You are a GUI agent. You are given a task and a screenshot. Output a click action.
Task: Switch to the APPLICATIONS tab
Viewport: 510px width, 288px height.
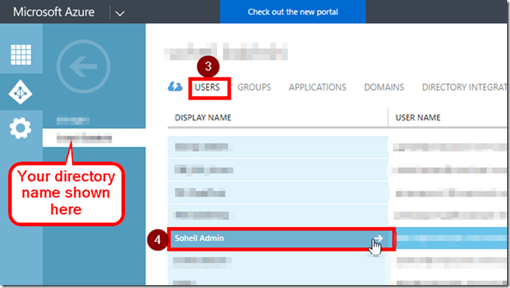click(317, 87)
